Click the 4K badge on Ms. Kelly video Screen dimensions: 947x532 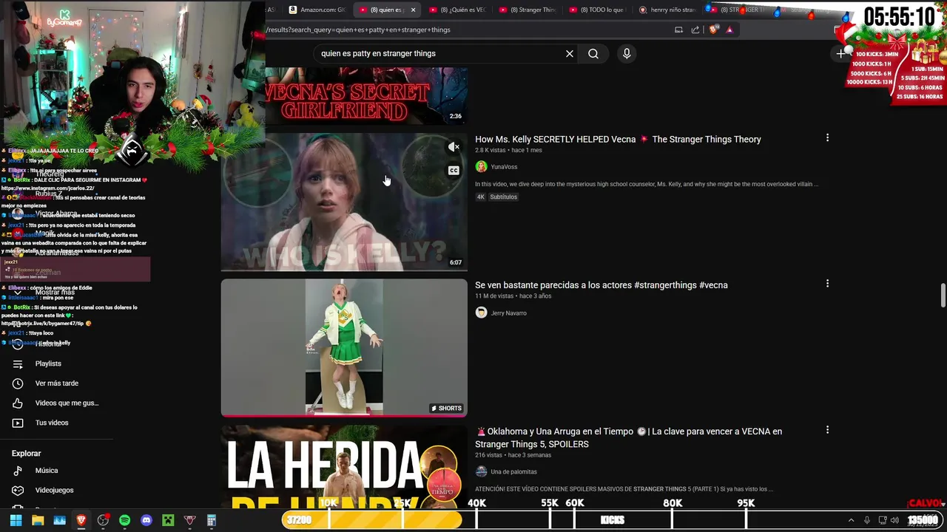(481, 197)
